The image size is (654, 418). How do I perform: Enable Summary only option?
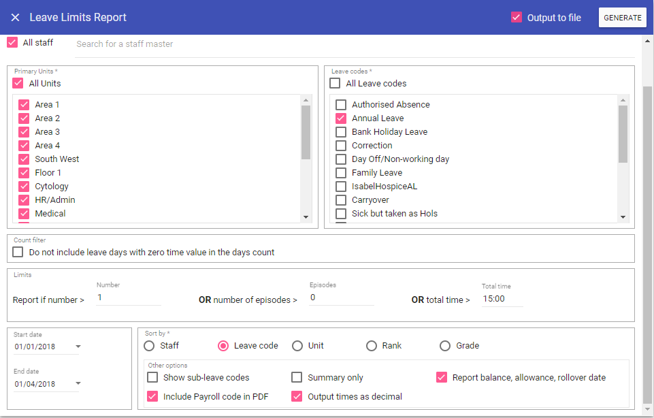[x=297, y=377]
